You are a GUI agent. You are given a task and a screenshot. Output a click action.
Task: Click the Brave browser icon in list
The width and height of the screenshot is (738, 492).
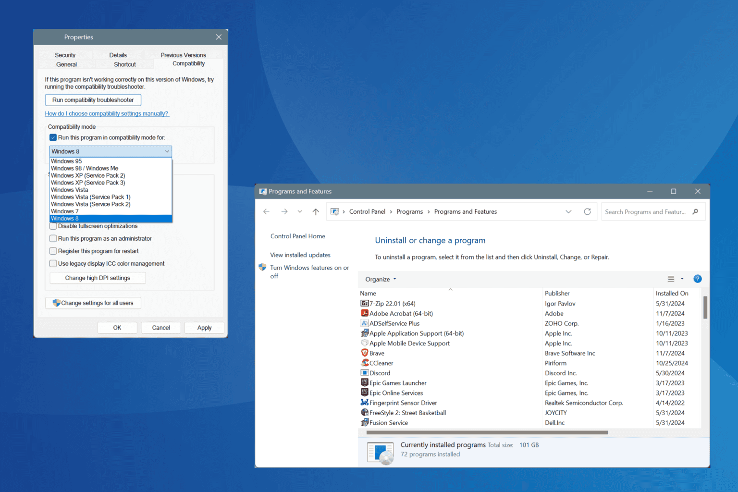tap(365, 353)
